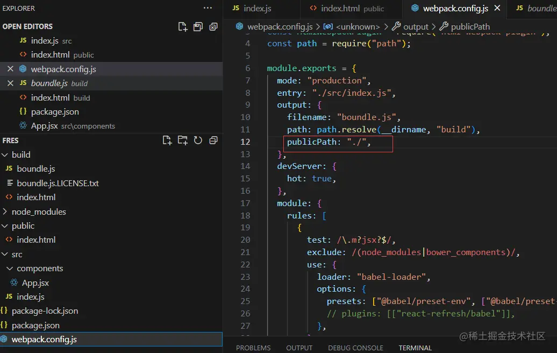Click require("path") on line 4
This screenshot has width=557, height=353.
click(369, 44)
